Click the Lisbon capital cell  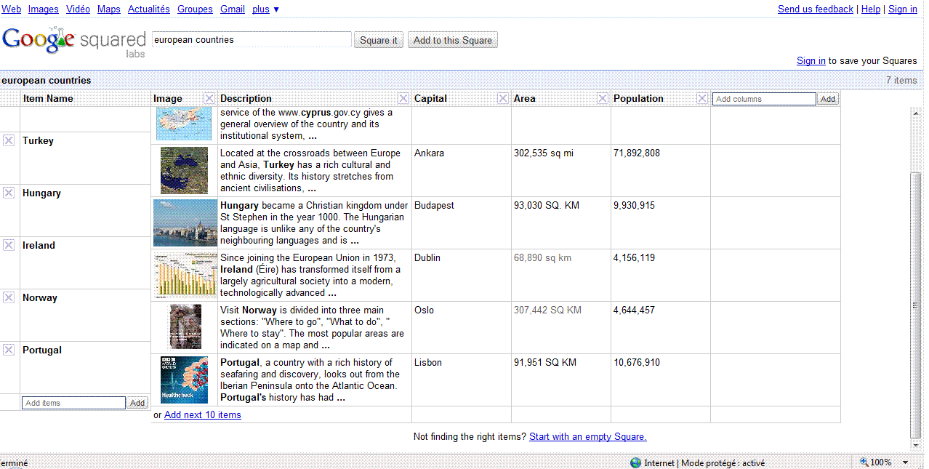(x=462, y=380)
